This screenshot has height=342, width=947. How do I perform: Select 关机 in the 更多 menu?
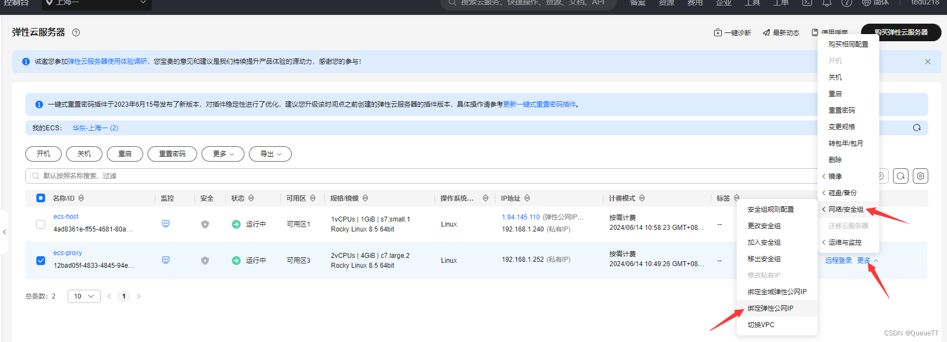(848, 78)
